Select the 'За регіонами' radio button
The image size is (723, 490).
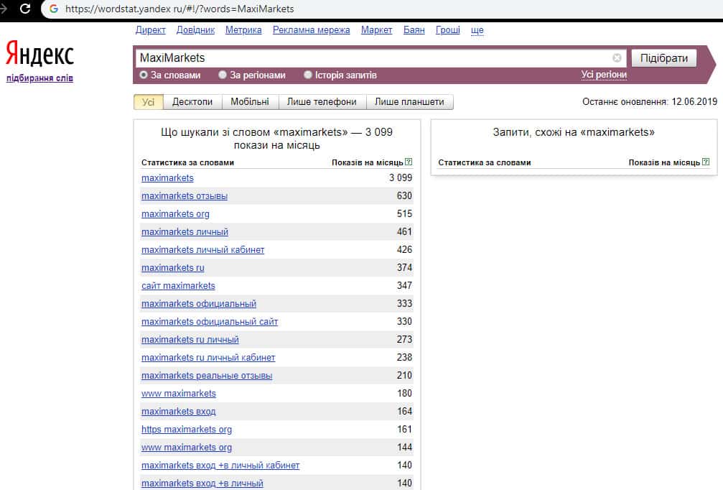tap(223, 75)
